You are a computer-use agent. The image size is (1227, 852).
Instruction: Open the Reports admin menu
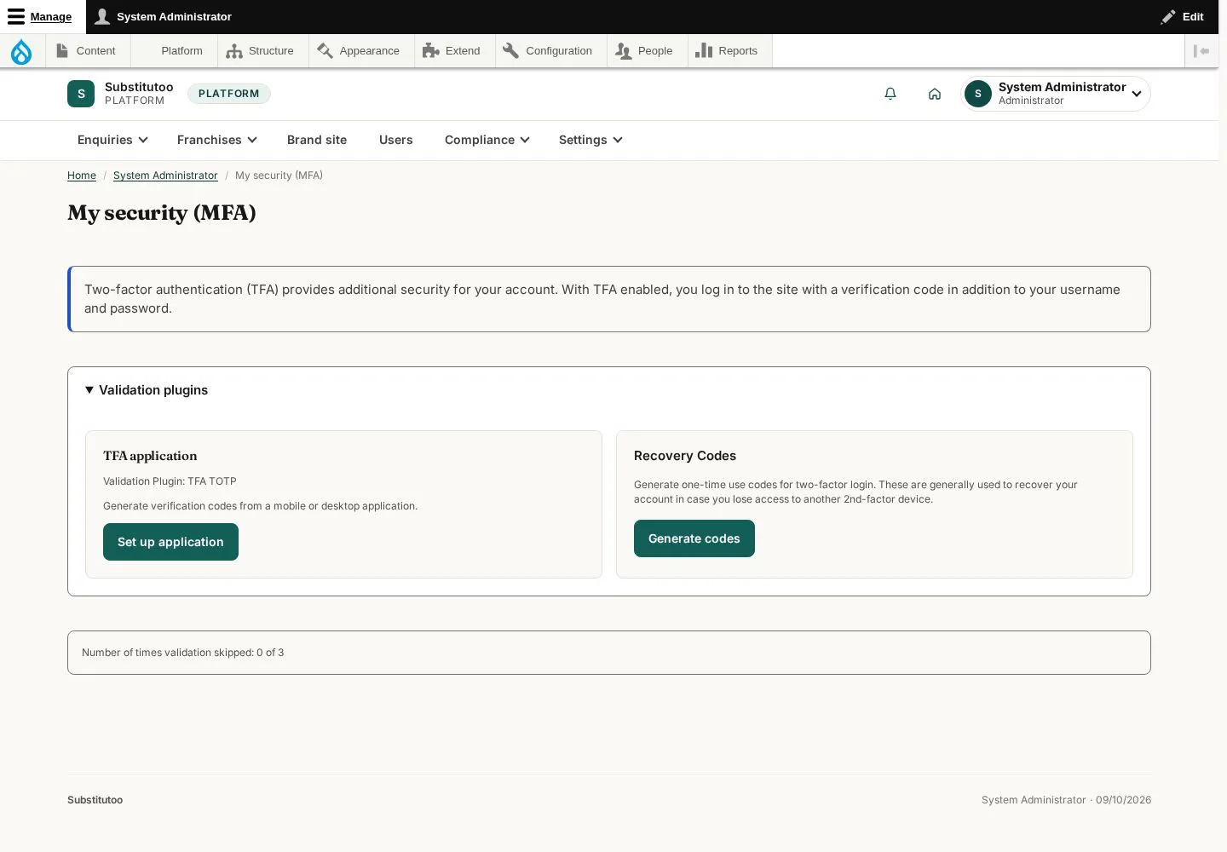point(729,51)
